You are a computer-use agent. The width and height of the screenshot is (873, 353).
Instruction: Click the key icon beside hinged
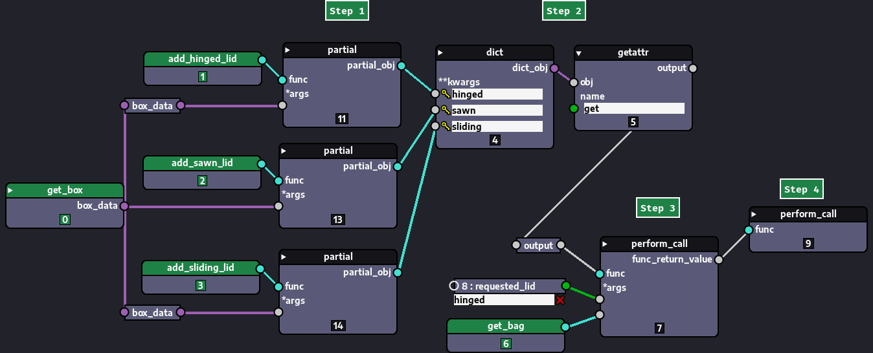click(446, 94)
